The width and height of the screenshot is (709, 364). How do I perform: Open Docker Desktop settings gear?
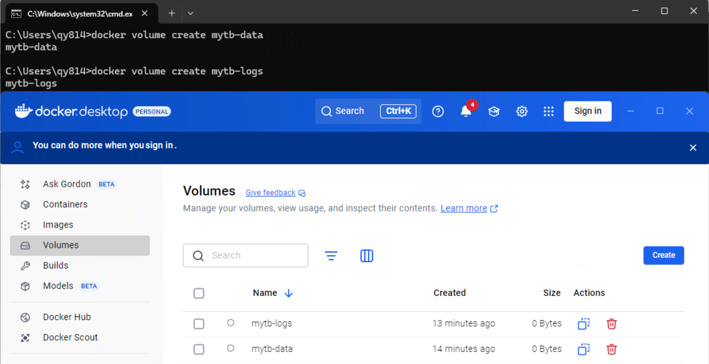tap(522, 111)
